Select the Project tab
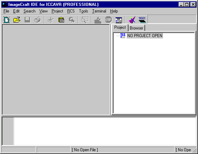 point(120,27)
